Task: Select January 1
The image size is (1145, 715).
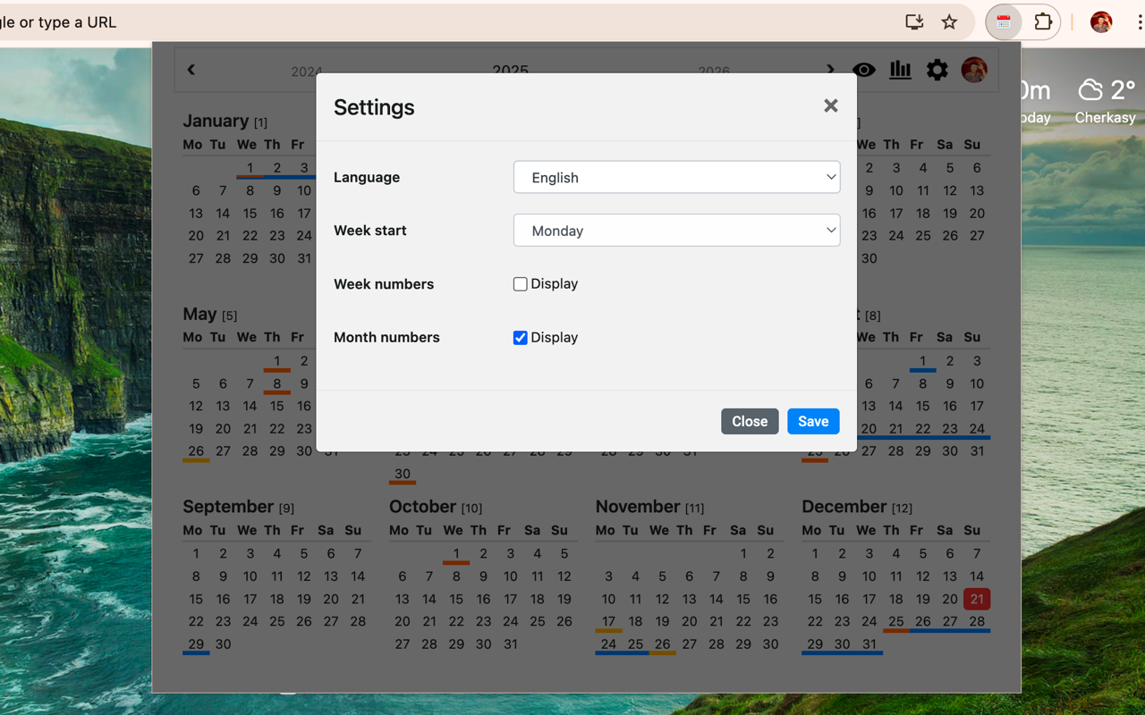Action: (250, 167)
